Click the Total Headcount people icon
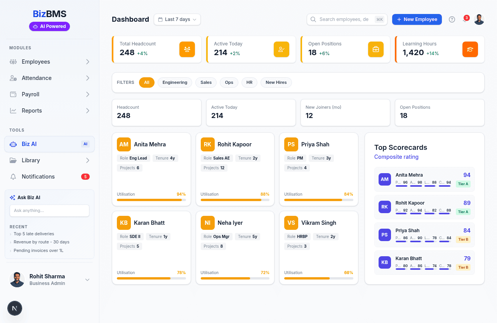Image resolution: width=497 pixels, height=323 pixels. (x=187, y=49)
